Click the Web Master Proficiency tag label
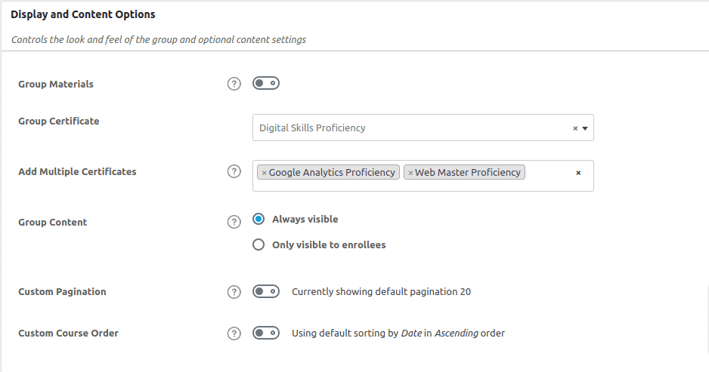Viewport: 709px width, 372px height. click(x=468, y=173)
